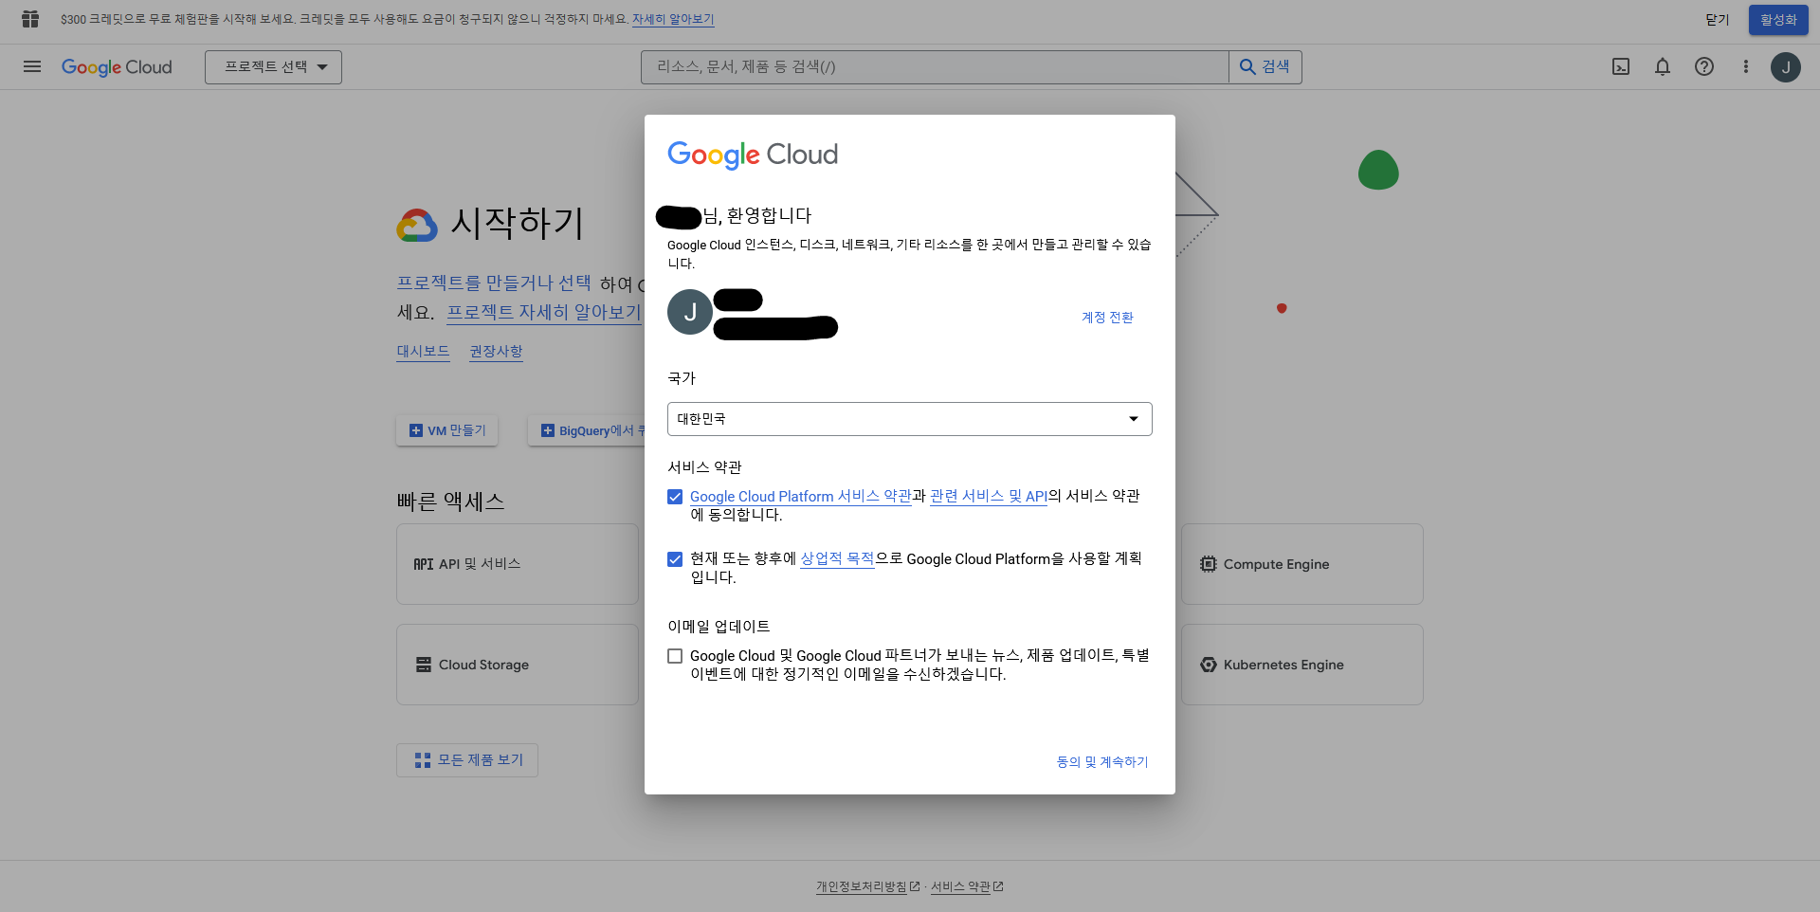
Task: Click the external link icon beside 개인정보처리방침
Action: [x=915, y=886]
